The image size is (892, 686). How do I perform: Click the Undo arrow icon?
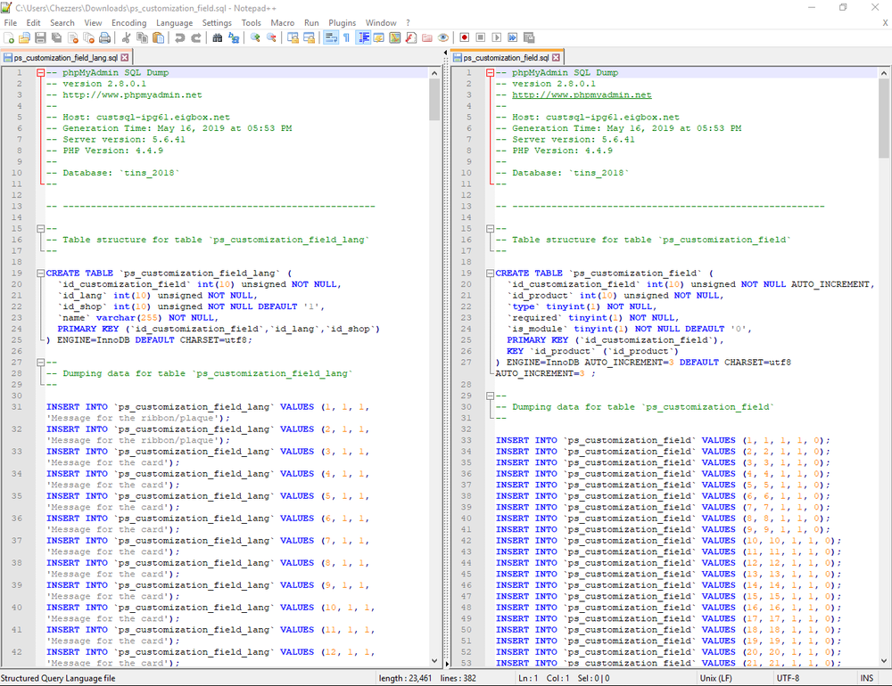point(180,37)
